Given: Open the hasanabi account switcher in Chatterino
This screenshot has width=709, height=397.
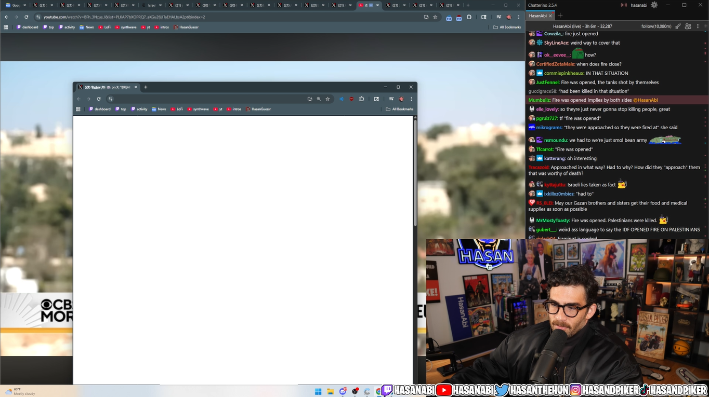Looking at the screenshot, I should (639, 5).
